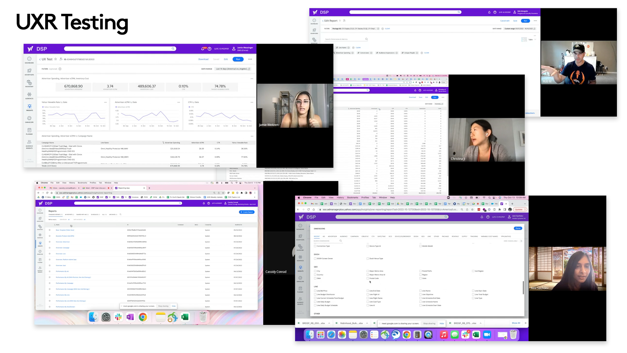Open more options for Yahoo Viewable Rate chart
This screenshot has height=353, width=627.
[105, 102]
